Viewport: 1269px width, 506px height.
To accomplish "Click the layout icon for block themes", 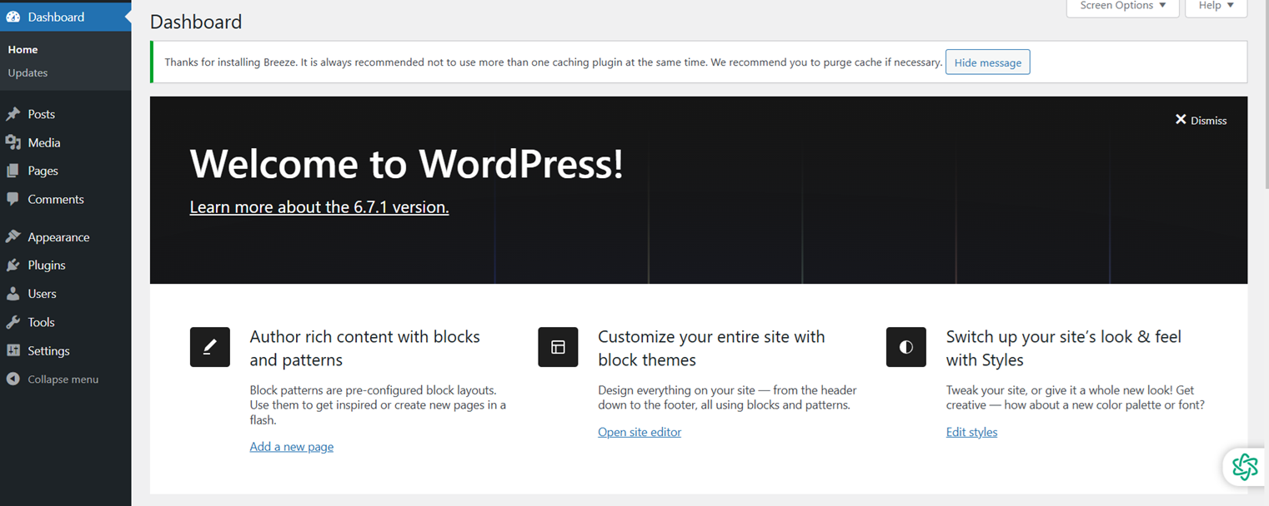I will coord(558,347).
